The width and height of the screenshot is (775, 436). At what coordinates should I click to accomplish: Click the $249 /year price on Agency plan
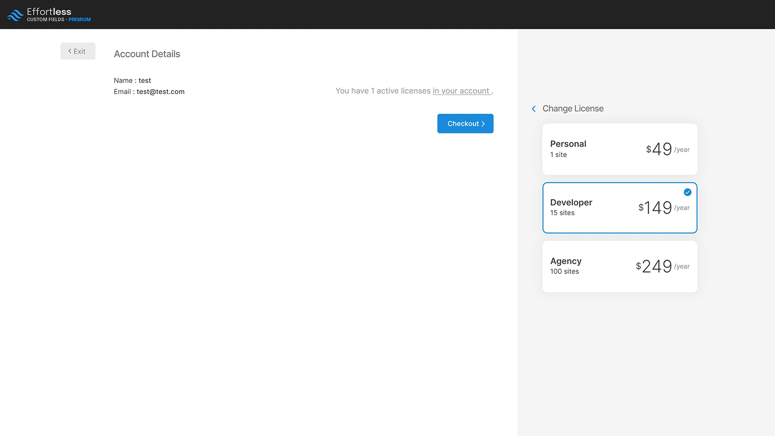pos(662,266)
